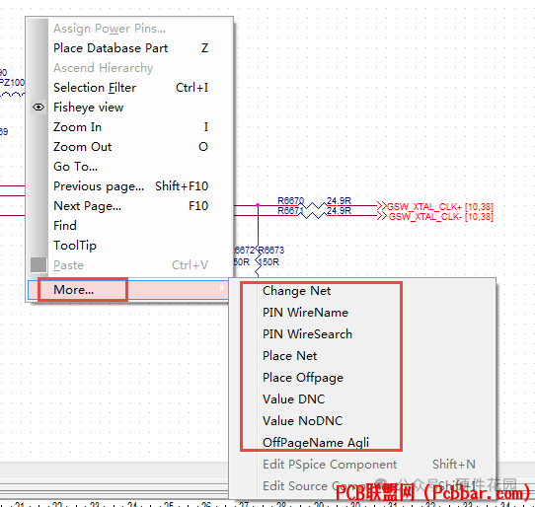Click the Paste clipboard icon
535x507 pixels.
click(x=38, y=265)
